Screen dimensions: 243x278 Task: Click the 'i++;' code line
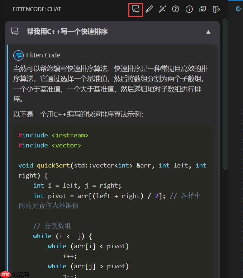pyautogui.click(x=70, y=256)
